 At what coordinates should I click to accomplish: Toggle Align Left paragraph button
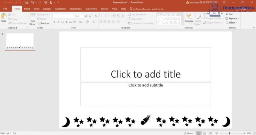click(x=101, y=22)
